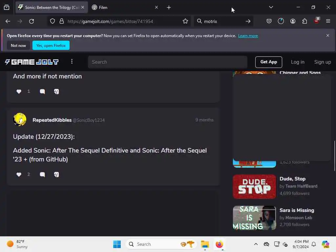
Task: Open File Explorer from the taskbar
Action: tap(205, 244)
